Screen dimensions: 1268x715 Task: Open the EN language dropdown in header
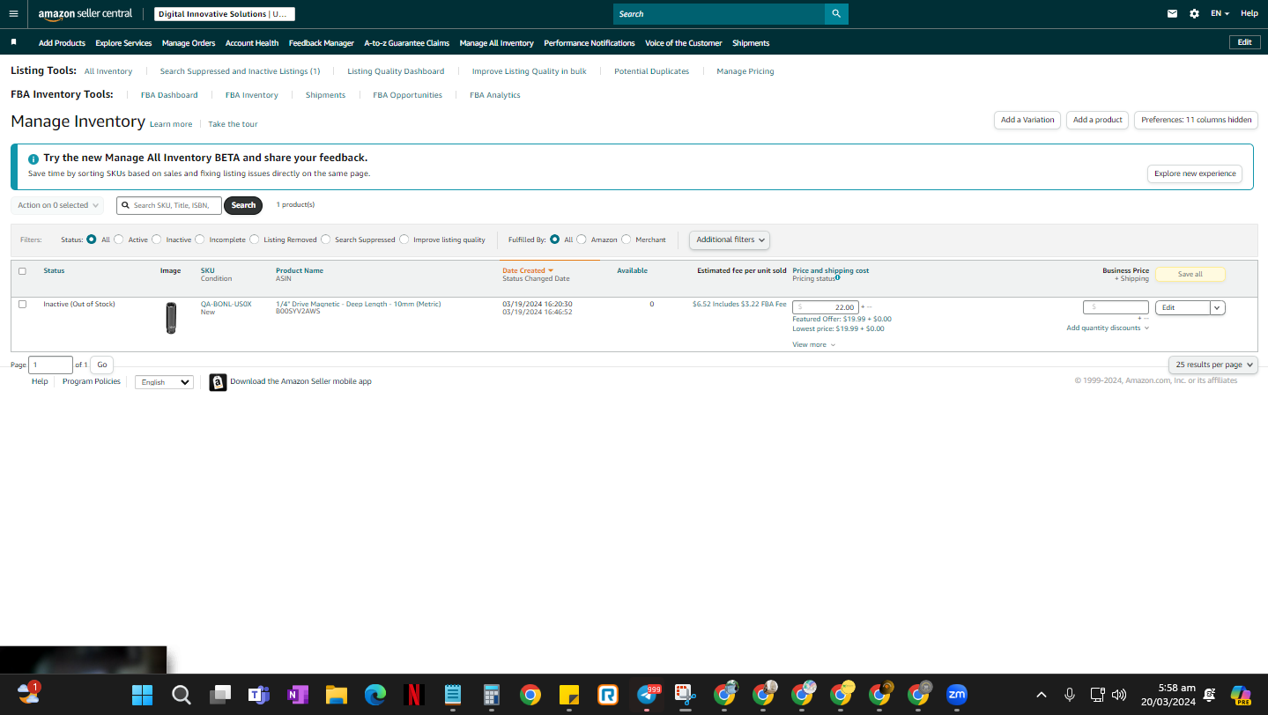(1220, 14)
